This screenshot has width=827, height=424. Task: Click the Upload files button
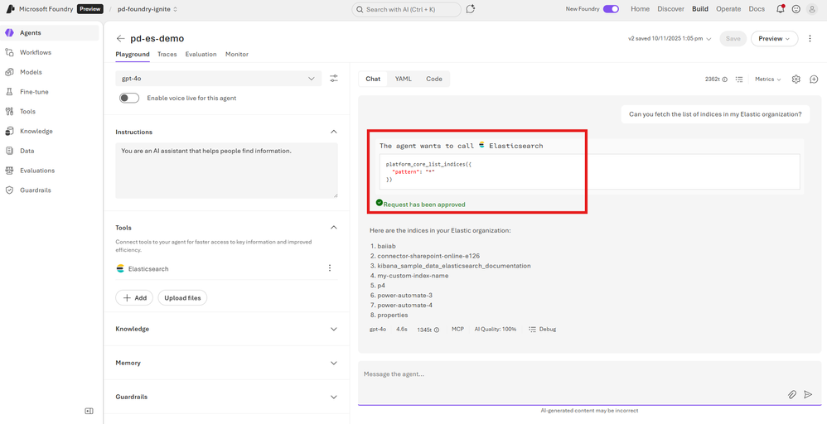[x=182, y=298]
